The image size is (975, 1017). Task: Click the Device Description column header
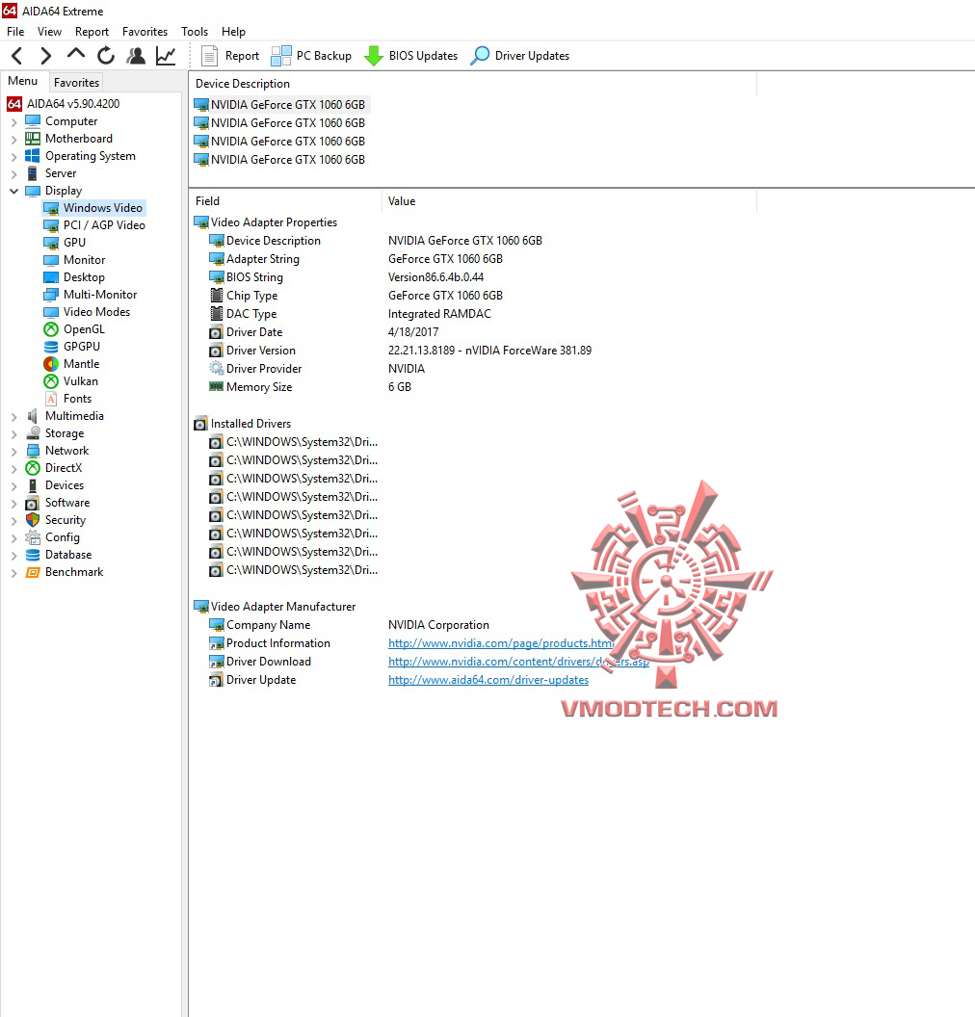tap(472, 84)
